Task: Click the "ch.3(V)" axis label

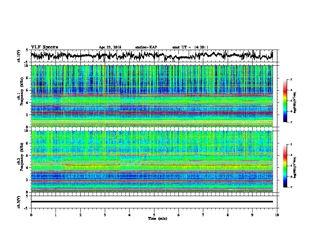Action: click(19, 202)
